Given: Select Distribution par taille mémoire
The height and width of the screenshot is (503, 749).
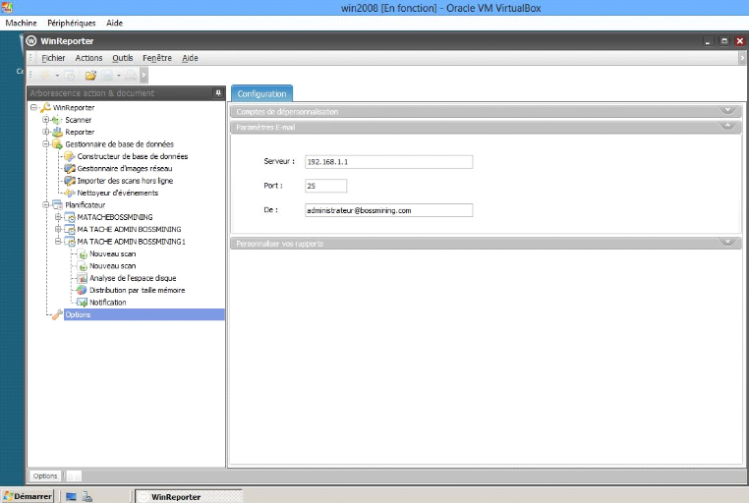Looking at the screenshot, I should tap(137, 290).
